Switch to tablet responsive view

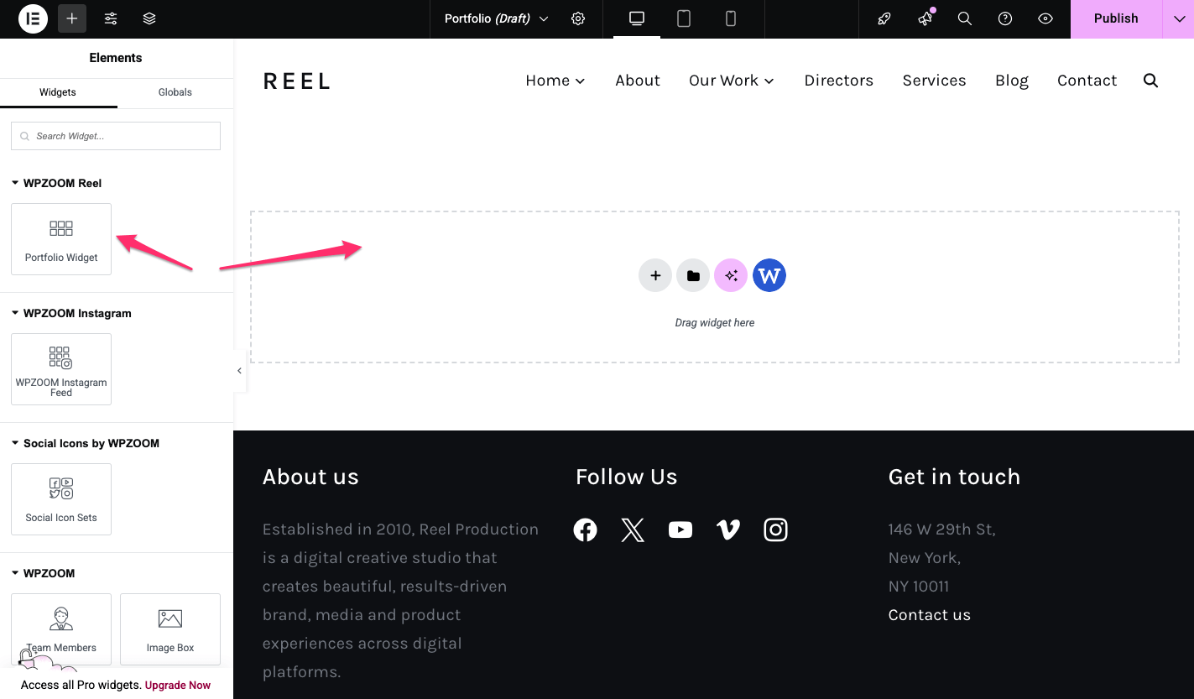tap(684, 18)
